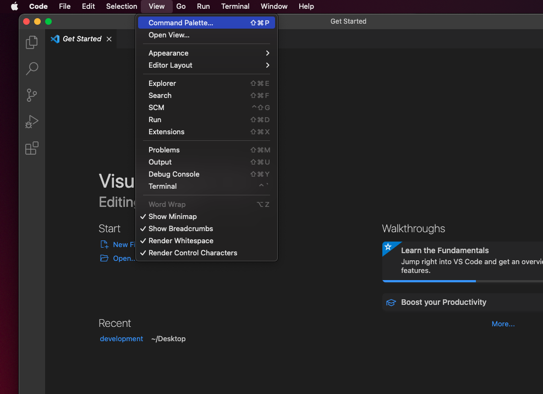
Task: Click the star badge on Learn the Fundamentals
Action: [x=388, y=247]
